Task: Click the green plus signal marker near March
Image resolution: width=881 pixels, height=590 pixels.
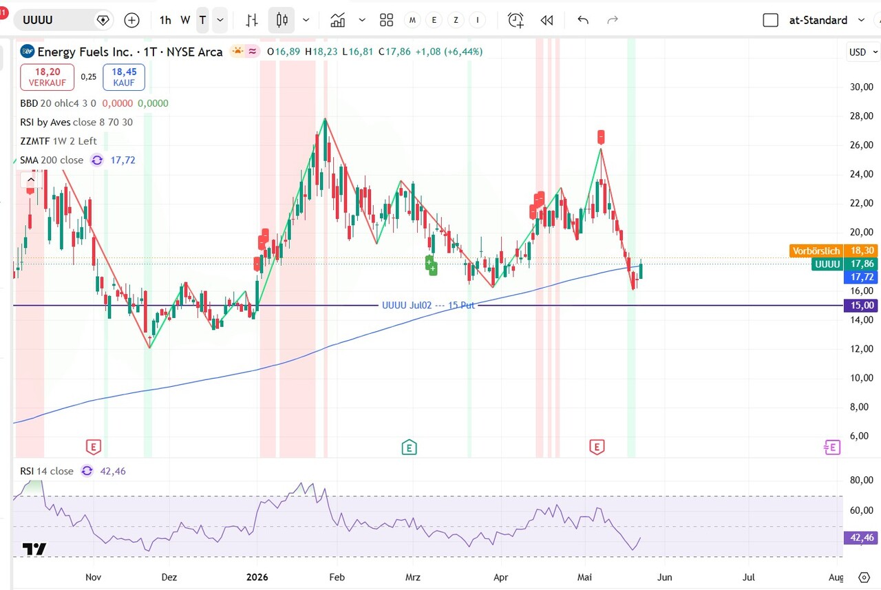Action: tap(431, 265)
